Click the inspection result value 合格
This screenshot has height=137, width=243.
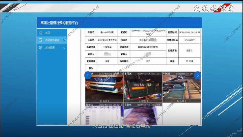point(107,61)
